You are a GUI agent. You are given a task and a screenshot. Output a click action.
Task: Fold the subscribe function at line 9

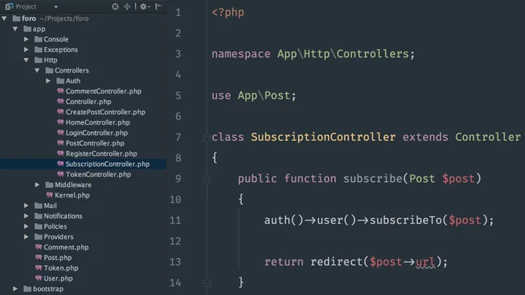point(207,179)
